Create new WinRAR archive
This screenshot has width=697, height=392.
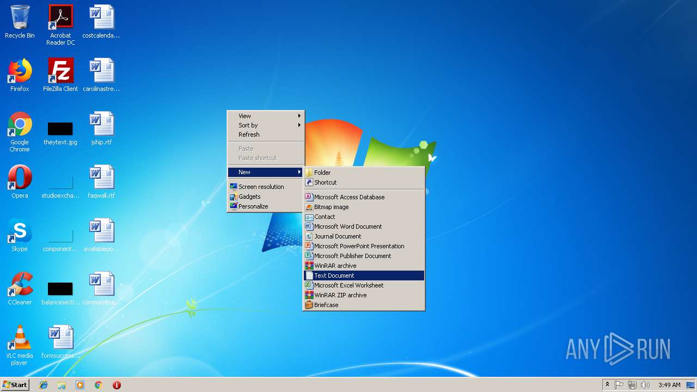point(364,266)
